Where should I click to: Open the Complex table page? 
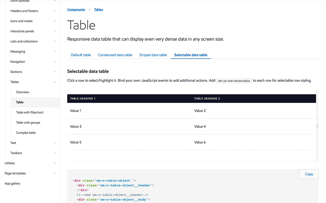coord(26,133)
